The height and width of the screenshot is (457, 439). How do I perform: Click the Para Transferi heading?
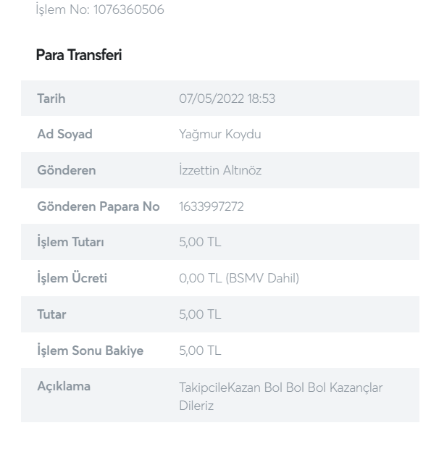tap(79, 55)
